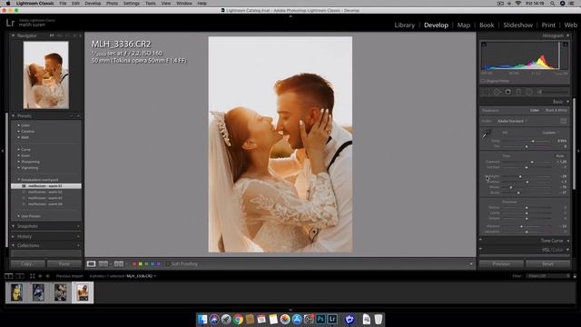Open Chrome from the Dock
The width and height of the screenshot is (581, 327).
tap(238, 319)
